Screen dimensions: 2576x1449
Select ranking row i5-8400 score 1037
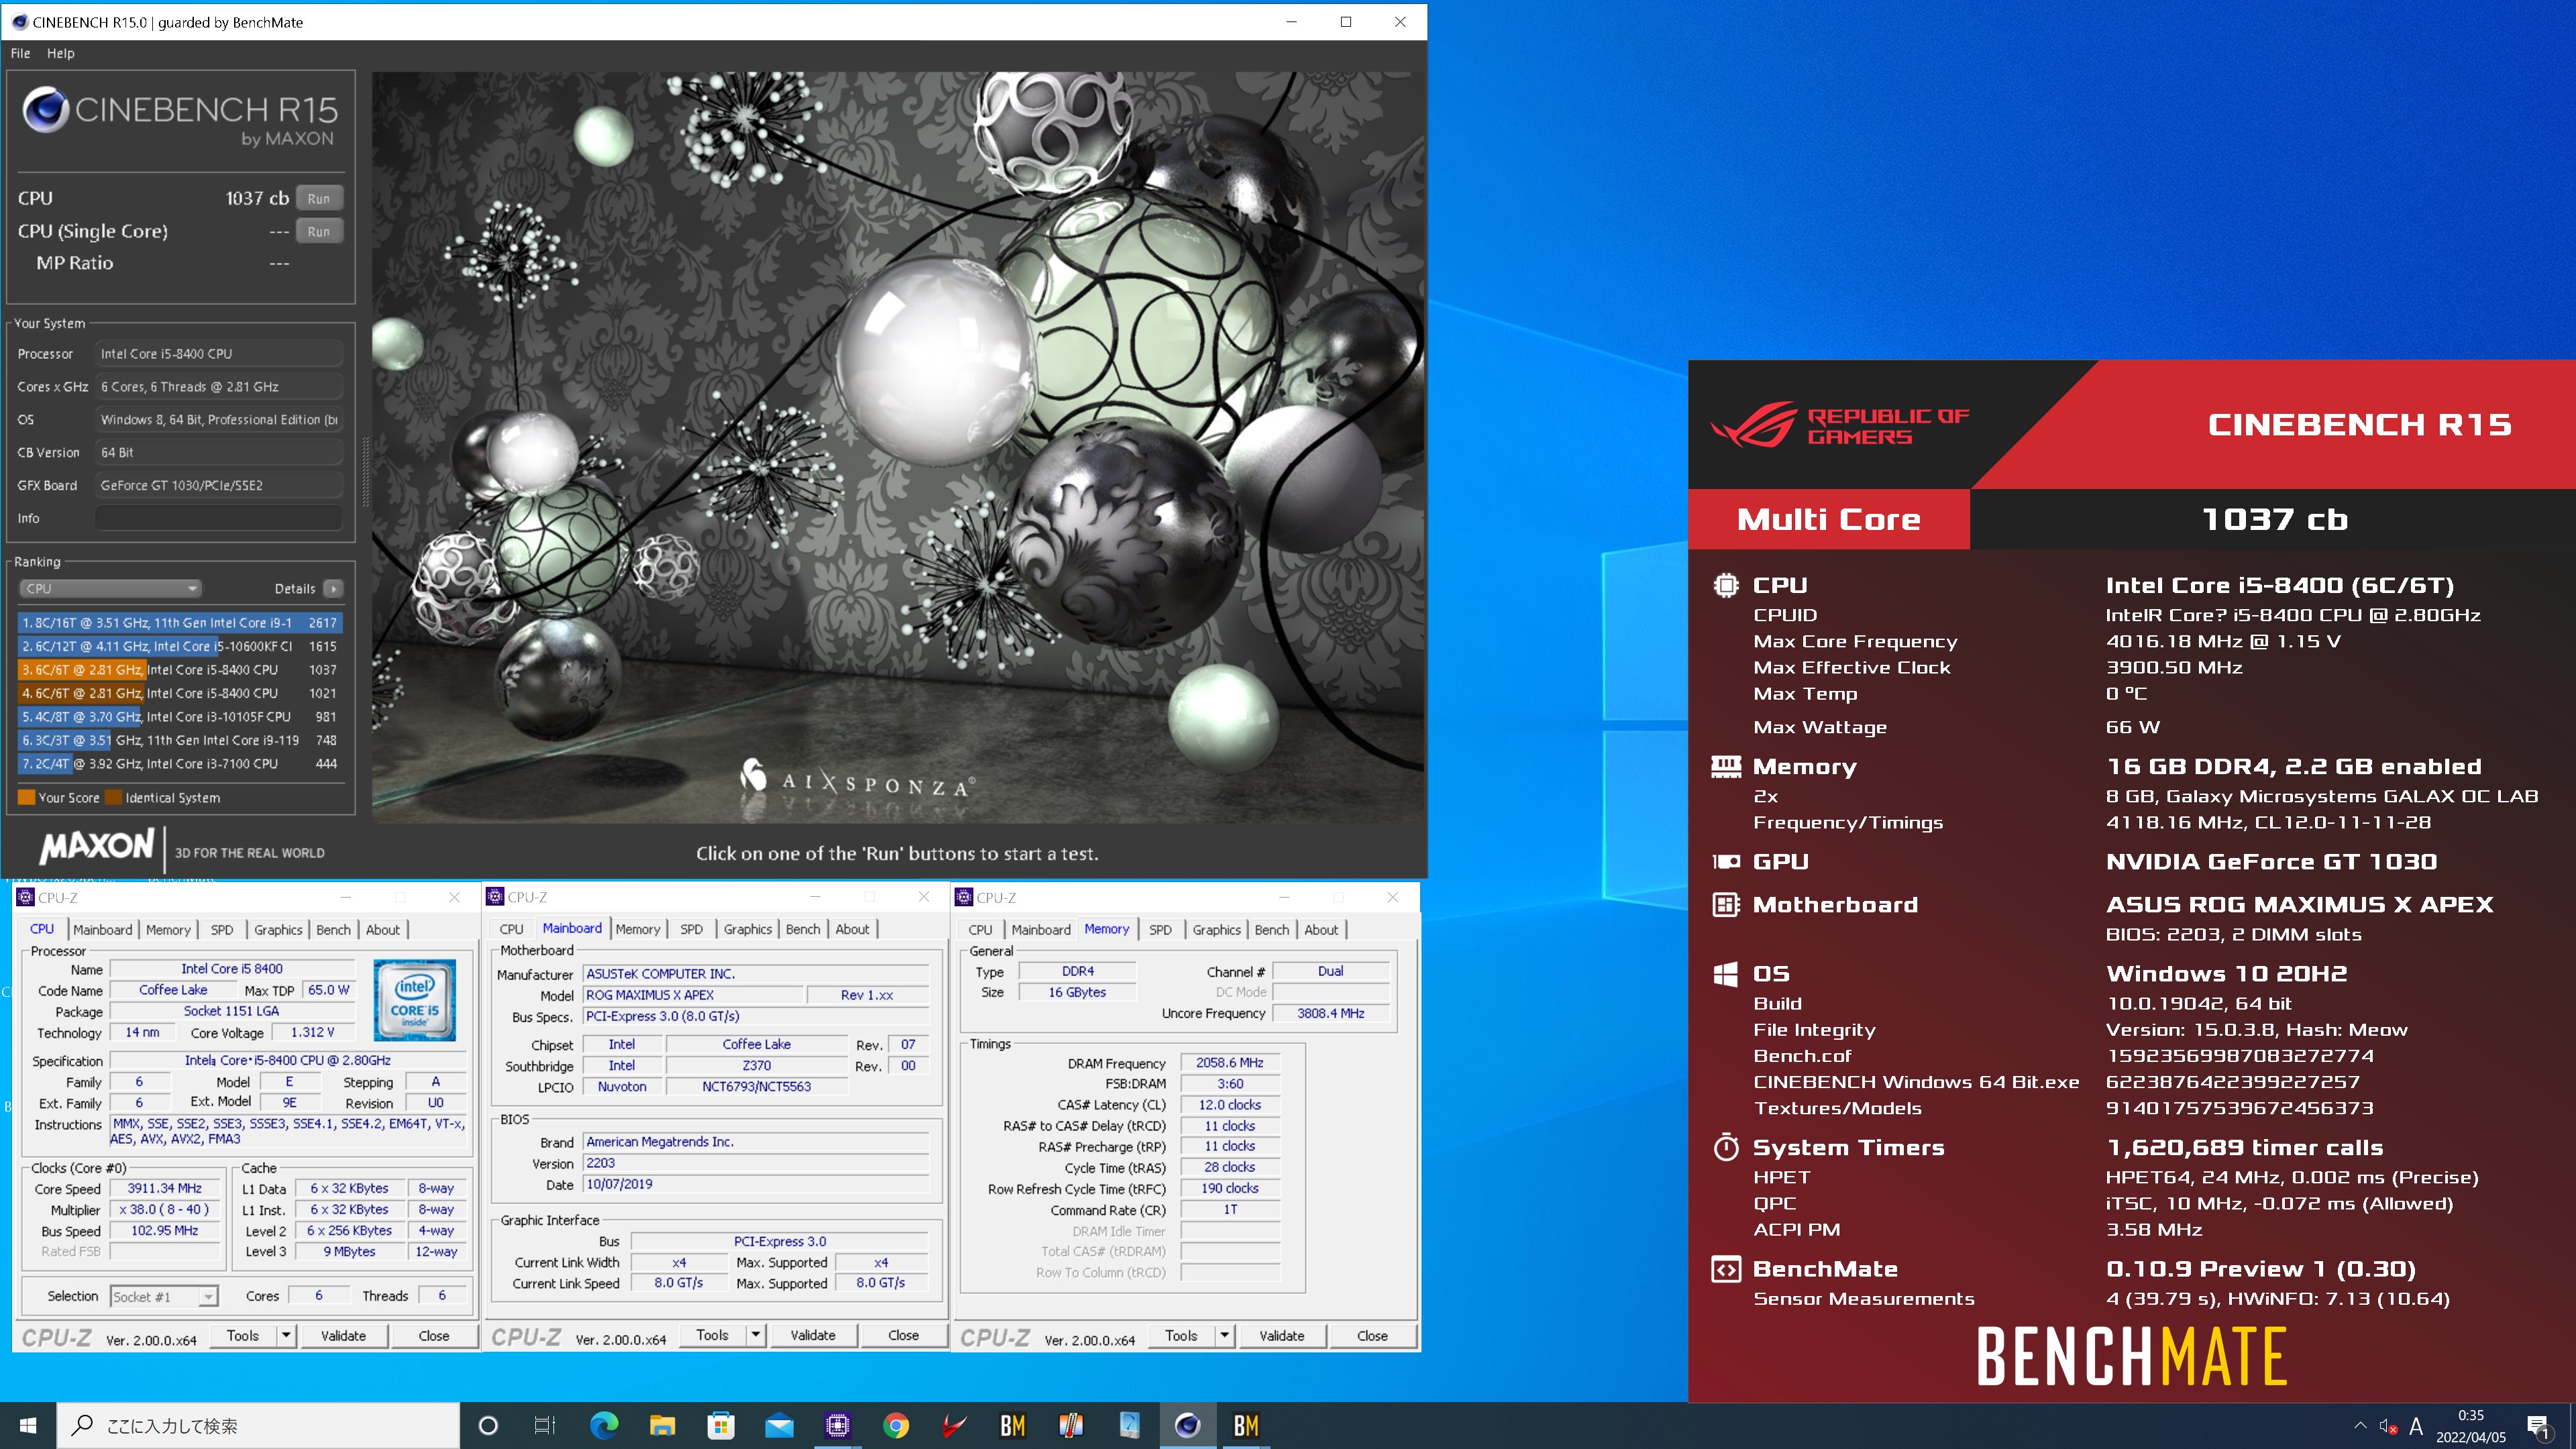pyautogui.click(x=180, y=669)
